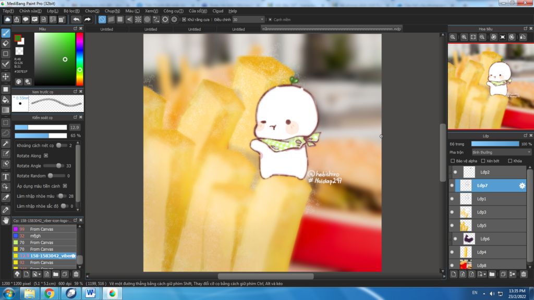
Task: Select the Magic Wand tool
Action: (x=6, y=144)
